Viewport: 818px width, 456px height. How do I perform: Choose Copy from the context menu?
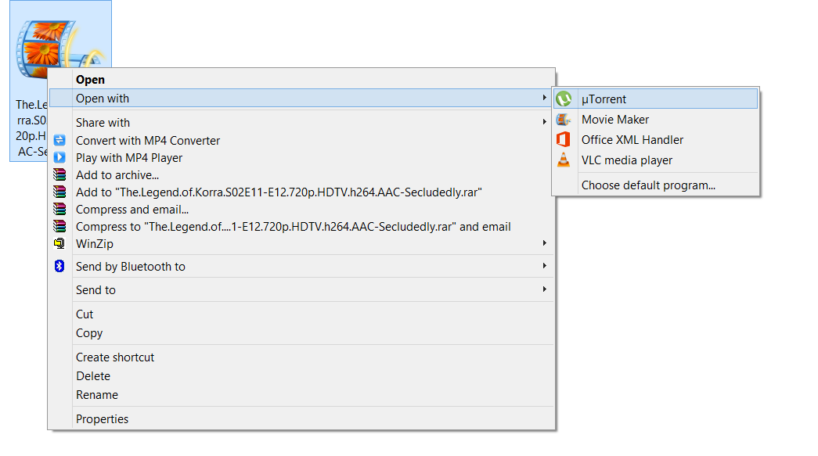[x=301, y=332]
